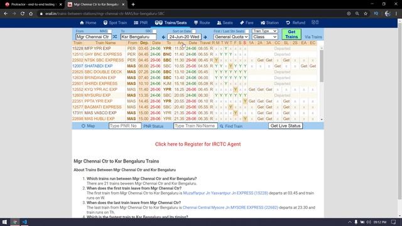Open the Windows Start menu
Image resolution: width=402 pixels, height=226 pixels.
pyautogui.click(x=4, y=222)
